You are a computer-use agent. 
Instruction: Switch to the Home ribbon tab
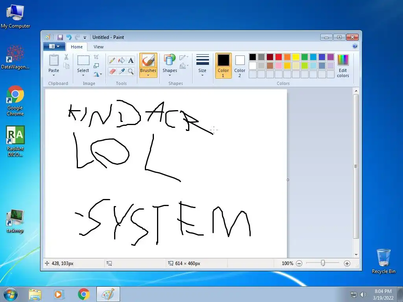tap(77, 47)
